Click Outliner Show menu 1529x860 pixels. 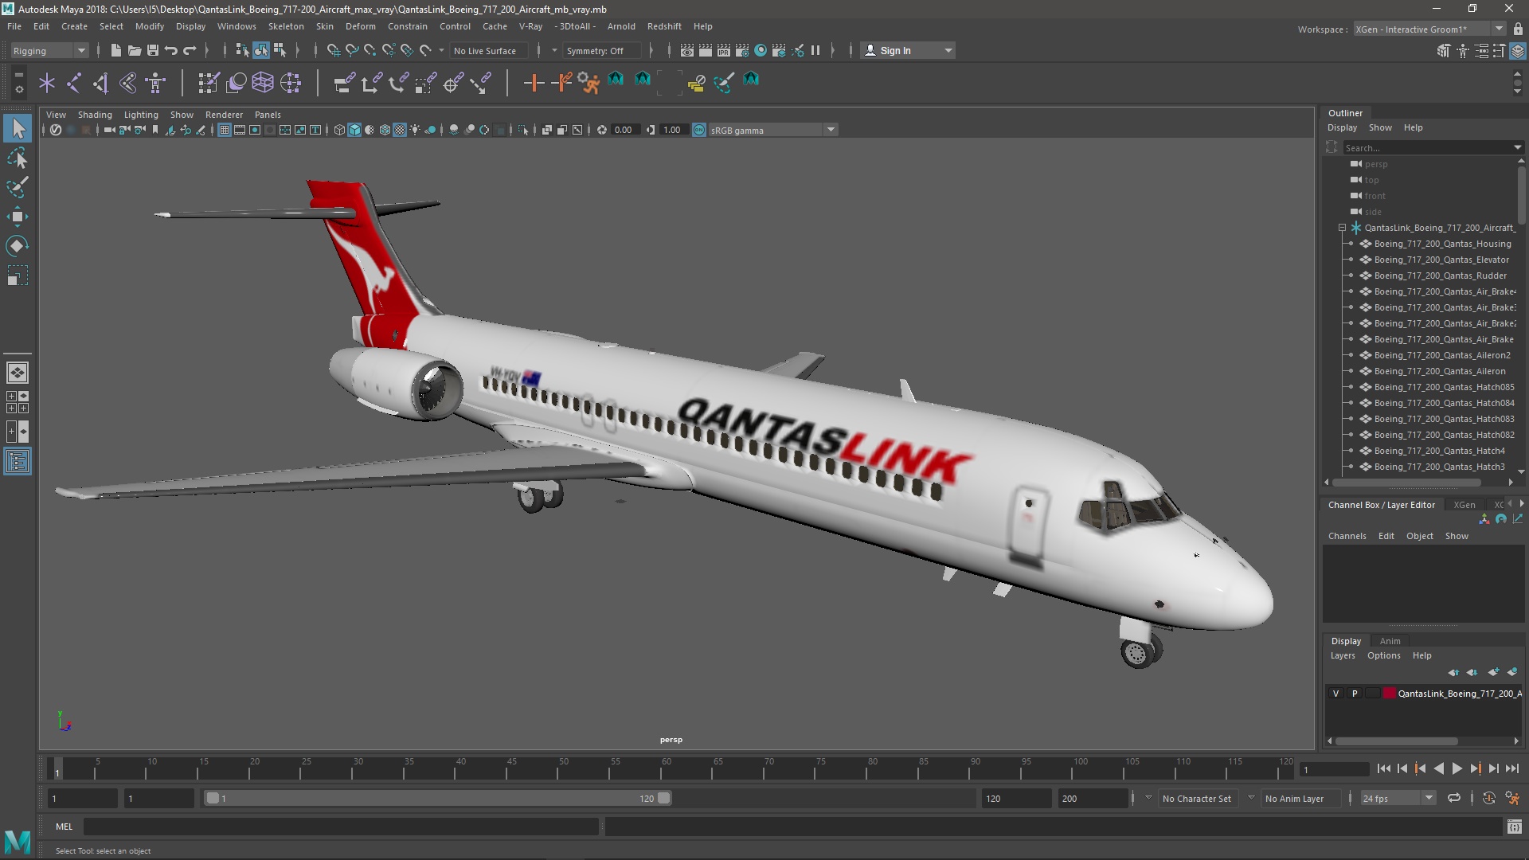tap(1380, 127)
